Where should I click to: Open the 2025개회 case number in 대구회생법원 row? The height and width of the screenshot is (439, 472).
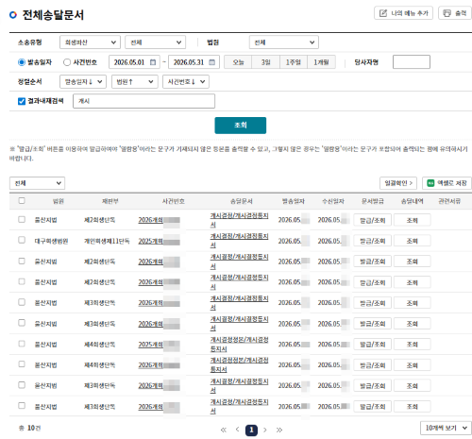click(x=150, y=241)
